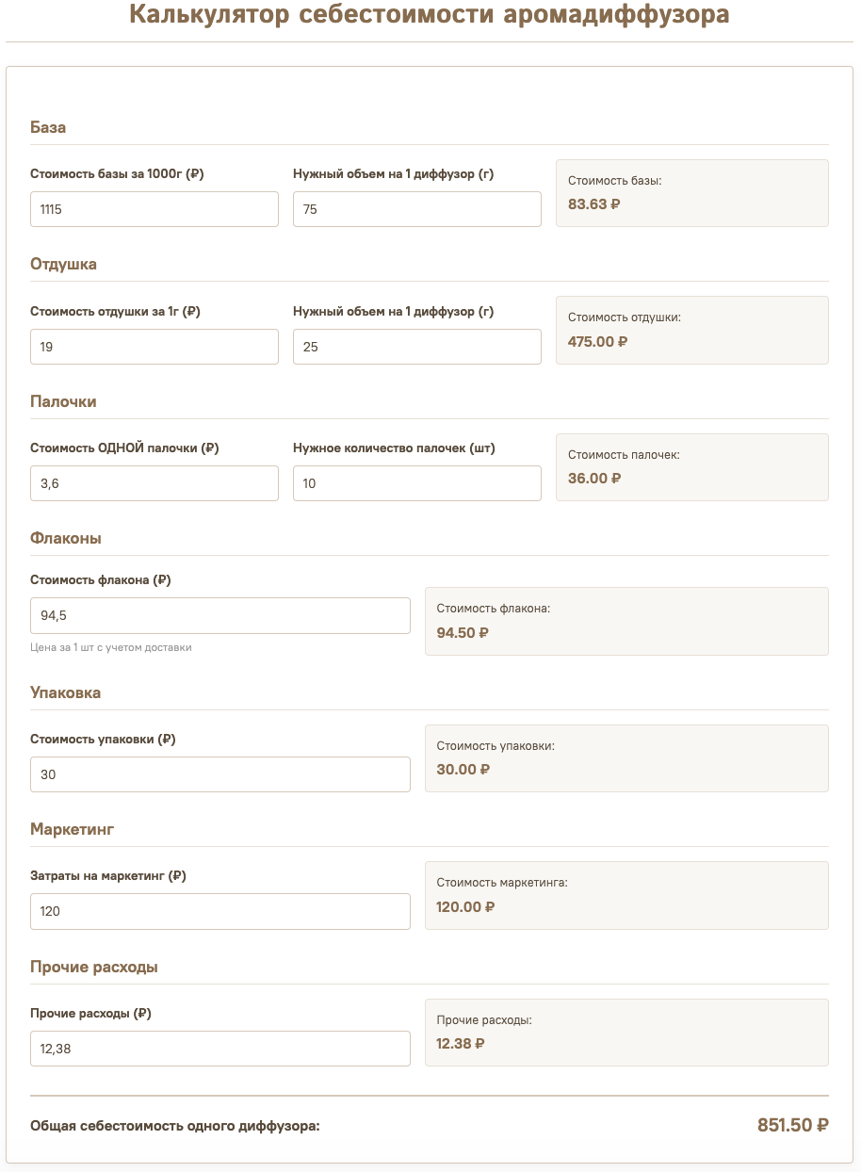Focus the fragrance cost per 1g input

(x=154, y=347)
